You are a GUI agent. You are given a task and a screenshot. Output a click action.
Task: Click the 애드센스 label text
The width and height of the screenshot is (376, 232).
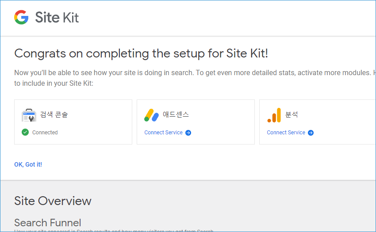point(176,114)
